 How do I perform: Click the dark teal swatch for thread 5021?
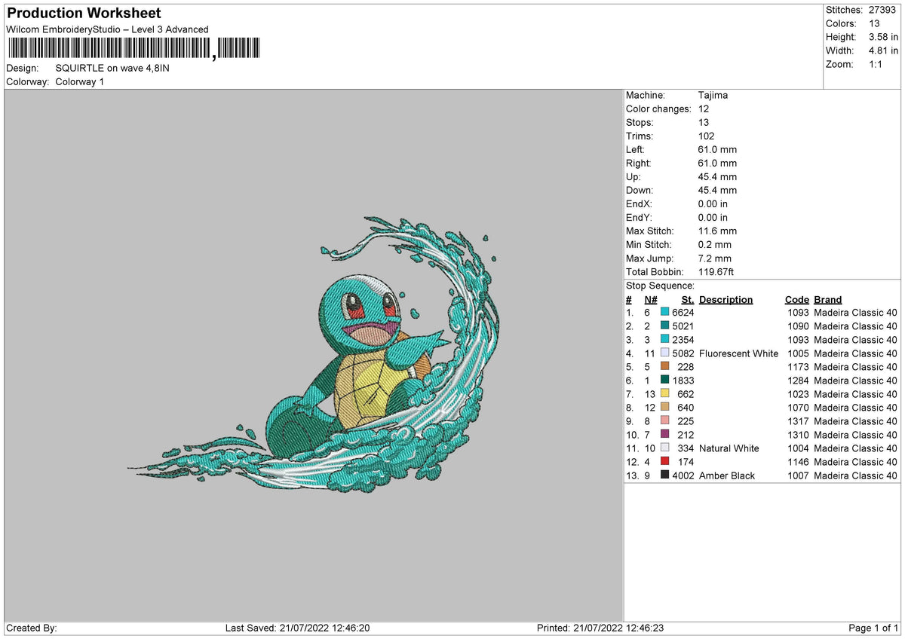pos(664,326)
